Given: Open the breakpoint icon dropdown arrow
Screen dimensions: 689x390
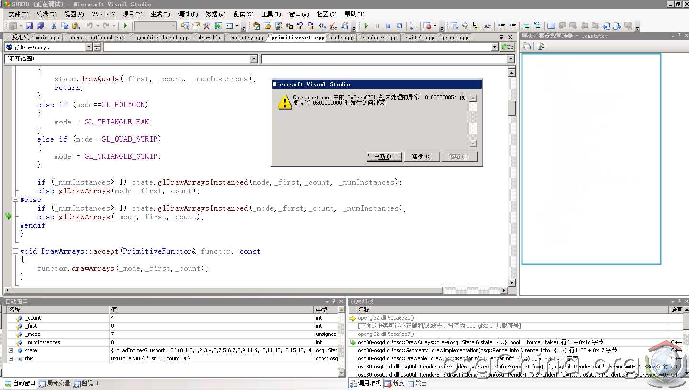Looking at the screenshot, I should coord(435,26).
